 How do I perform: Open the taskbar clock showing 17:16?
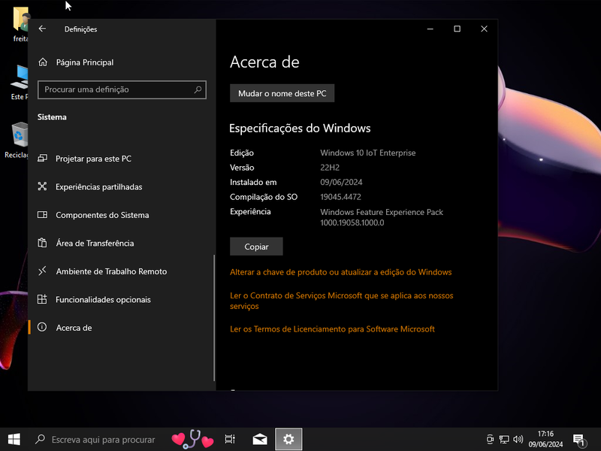(x=545, y=439)
